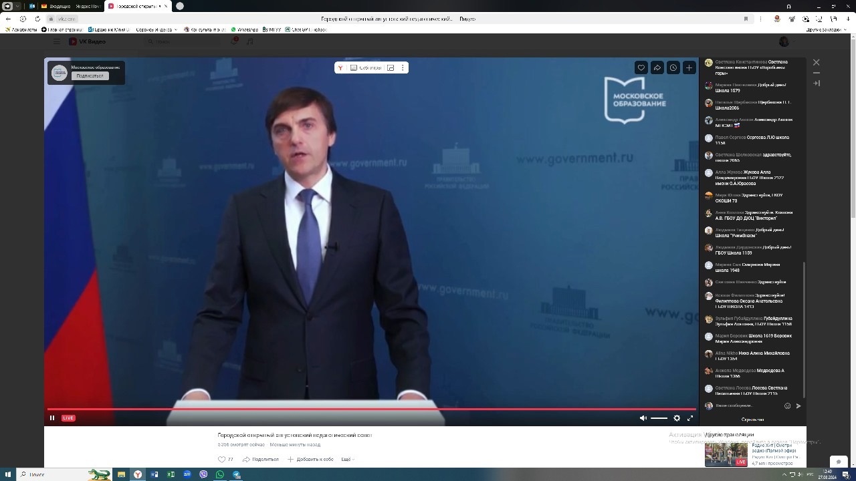Image resolution: width=856 pixels, height=481 pixels.
Task: Open WhatsApp from the Windows taskbar
Action: click(x=220, y=474)
